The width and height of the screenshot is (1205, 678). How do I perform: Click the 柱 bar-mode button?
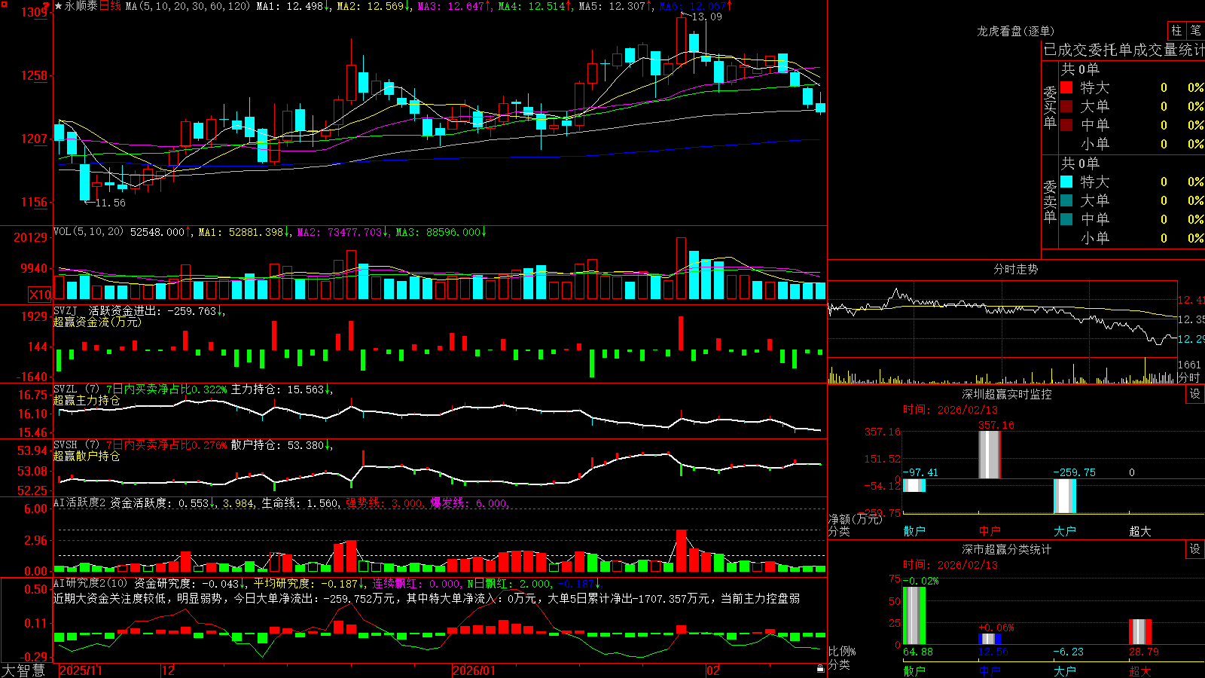point(1176,30)
